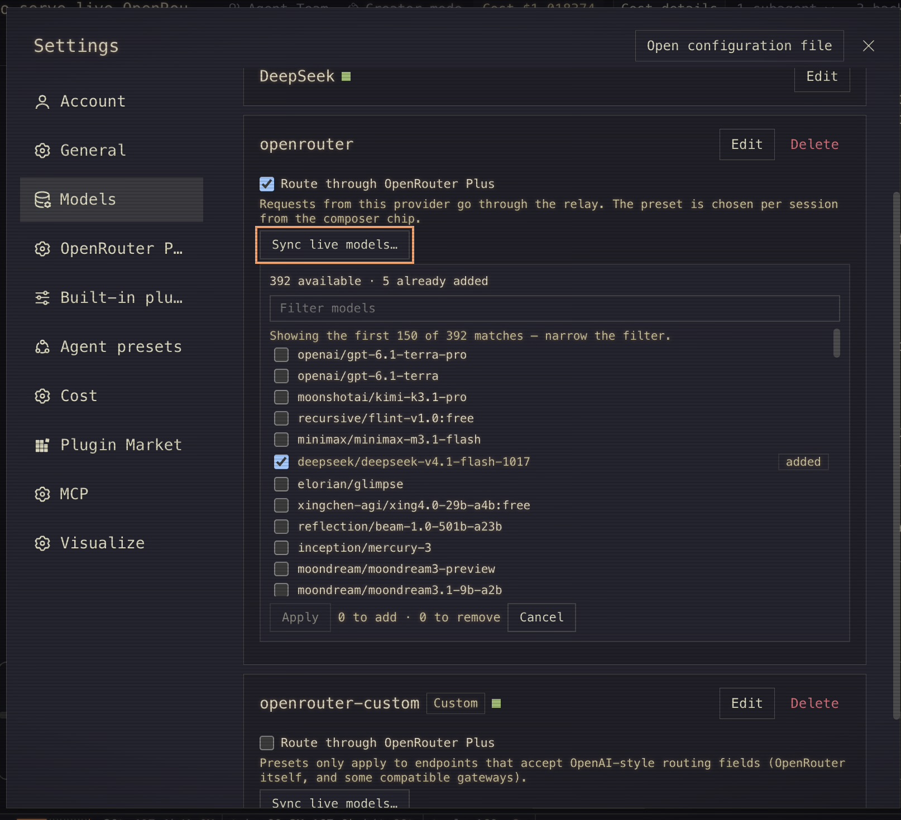Open the Account settings icon

pyautogui.click(x=42, y=102)
